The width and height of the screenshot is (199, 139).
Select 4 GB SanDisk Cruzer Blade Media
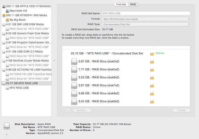pyautogui.click(x=26, y=61)
